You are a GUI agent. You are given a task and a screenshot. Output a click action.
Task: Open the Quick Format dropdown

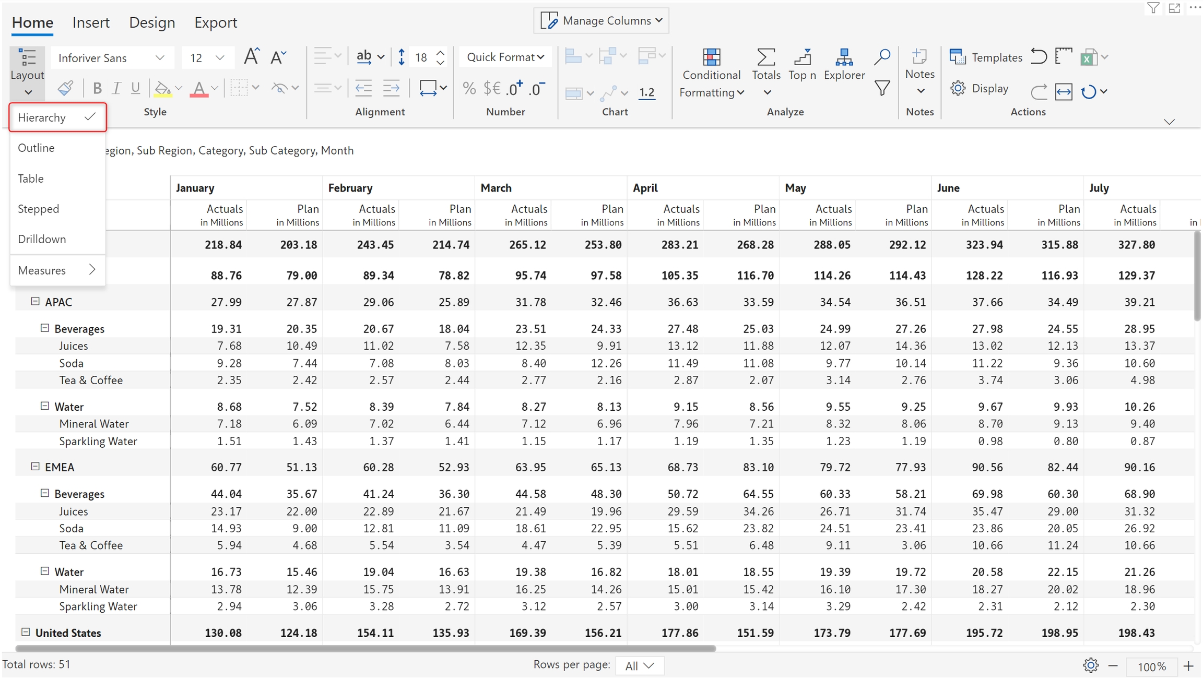click(505, 57)
